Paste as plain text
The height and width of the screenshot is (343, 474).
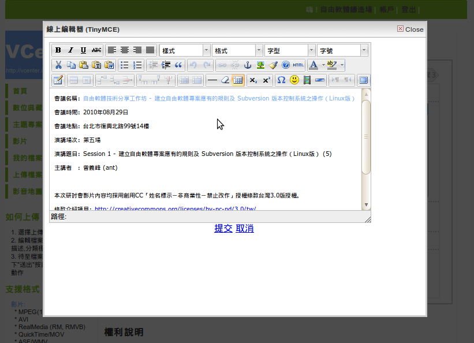click(x=96, y=65)
